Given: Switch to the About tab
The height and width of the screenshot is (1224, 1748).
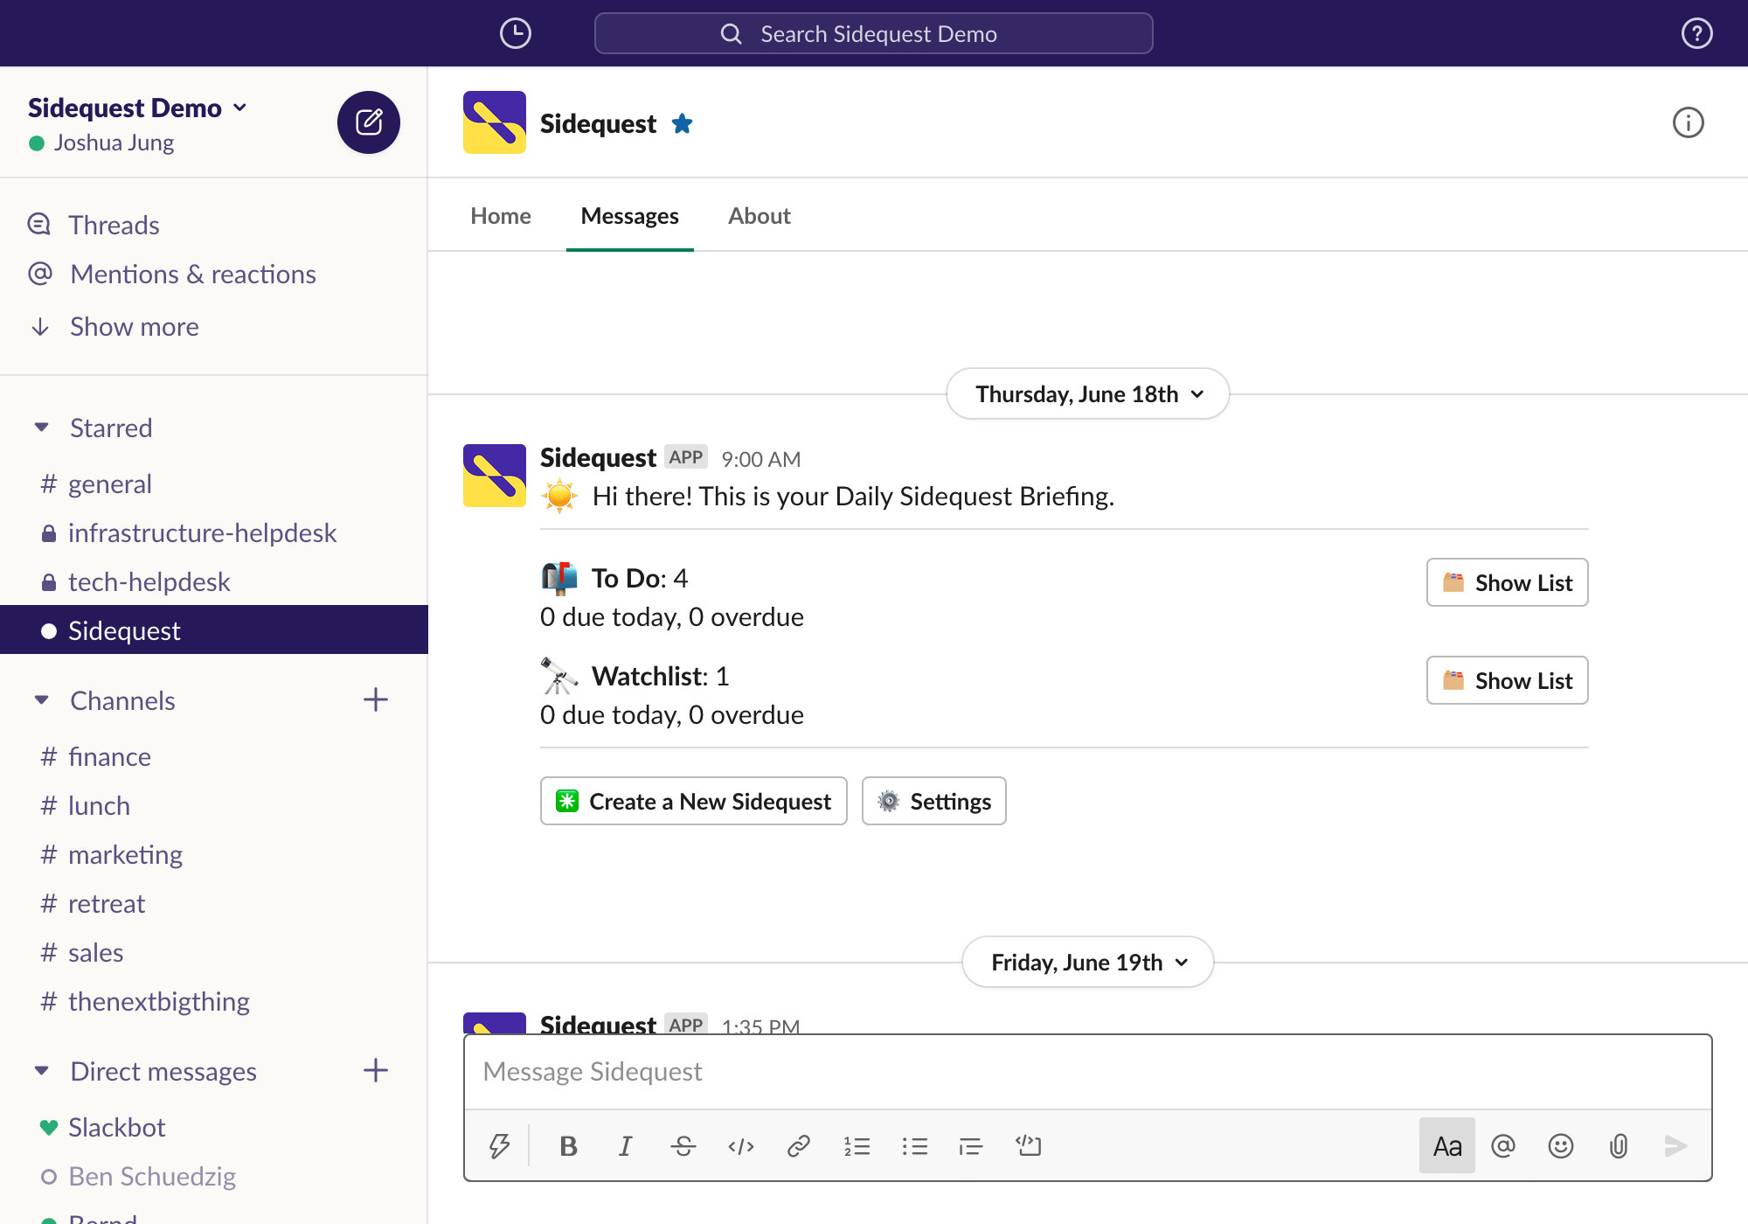Looking at the screenshot, I should [x=760, y=216].
